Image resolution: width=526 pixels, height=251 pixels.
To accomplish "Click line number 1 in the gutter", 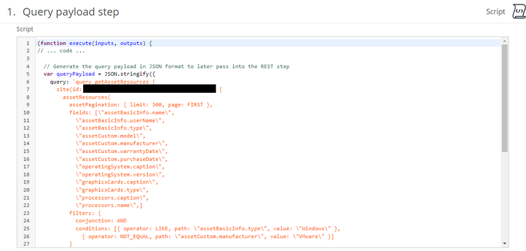I will click(x=28, y=43).
